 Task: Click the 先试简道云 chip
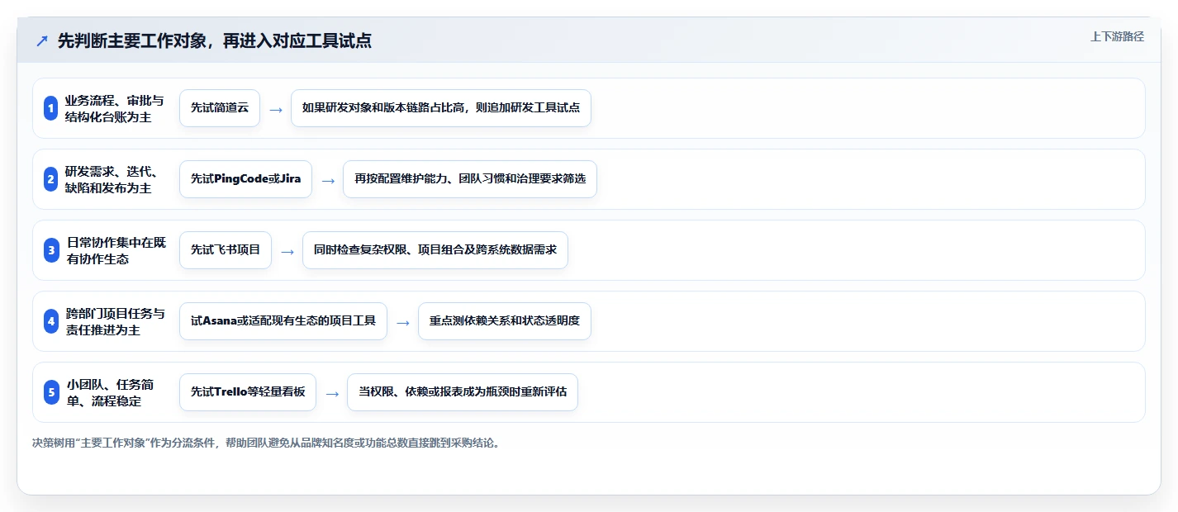(220, 108)
